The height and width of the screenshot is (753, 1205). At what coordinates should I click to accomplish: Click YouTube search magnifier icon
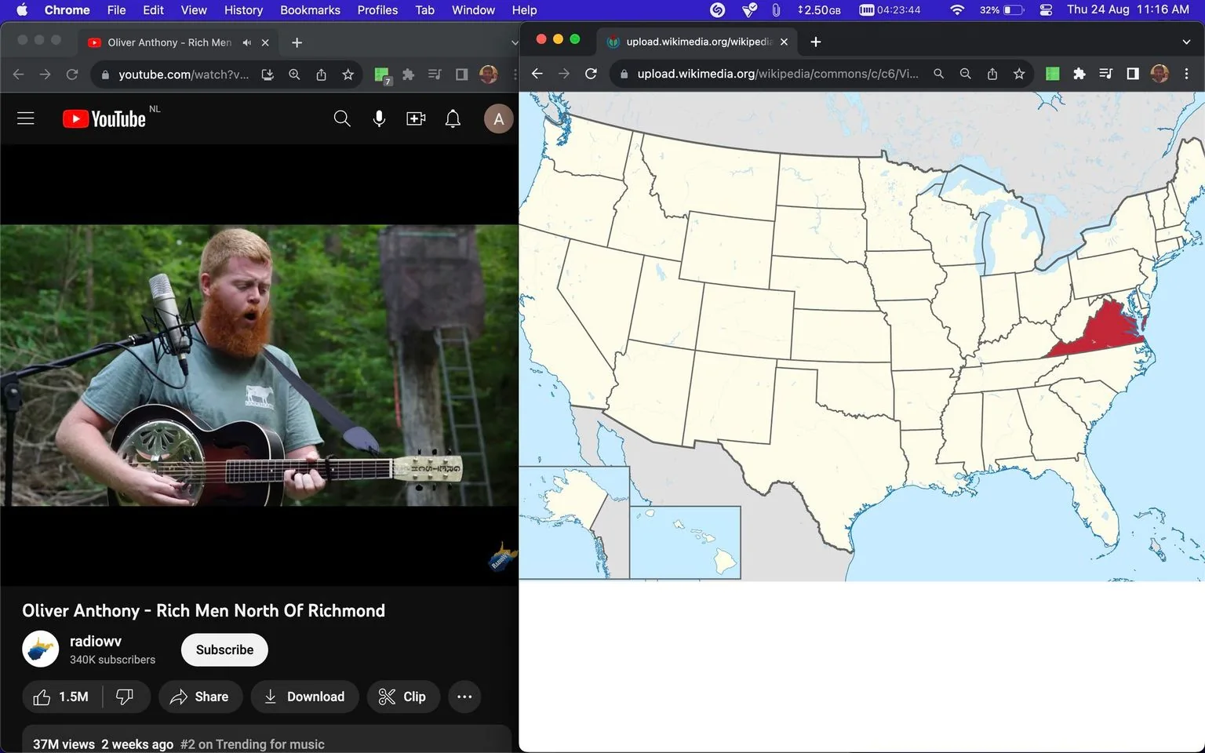click(x=342, y=118)
